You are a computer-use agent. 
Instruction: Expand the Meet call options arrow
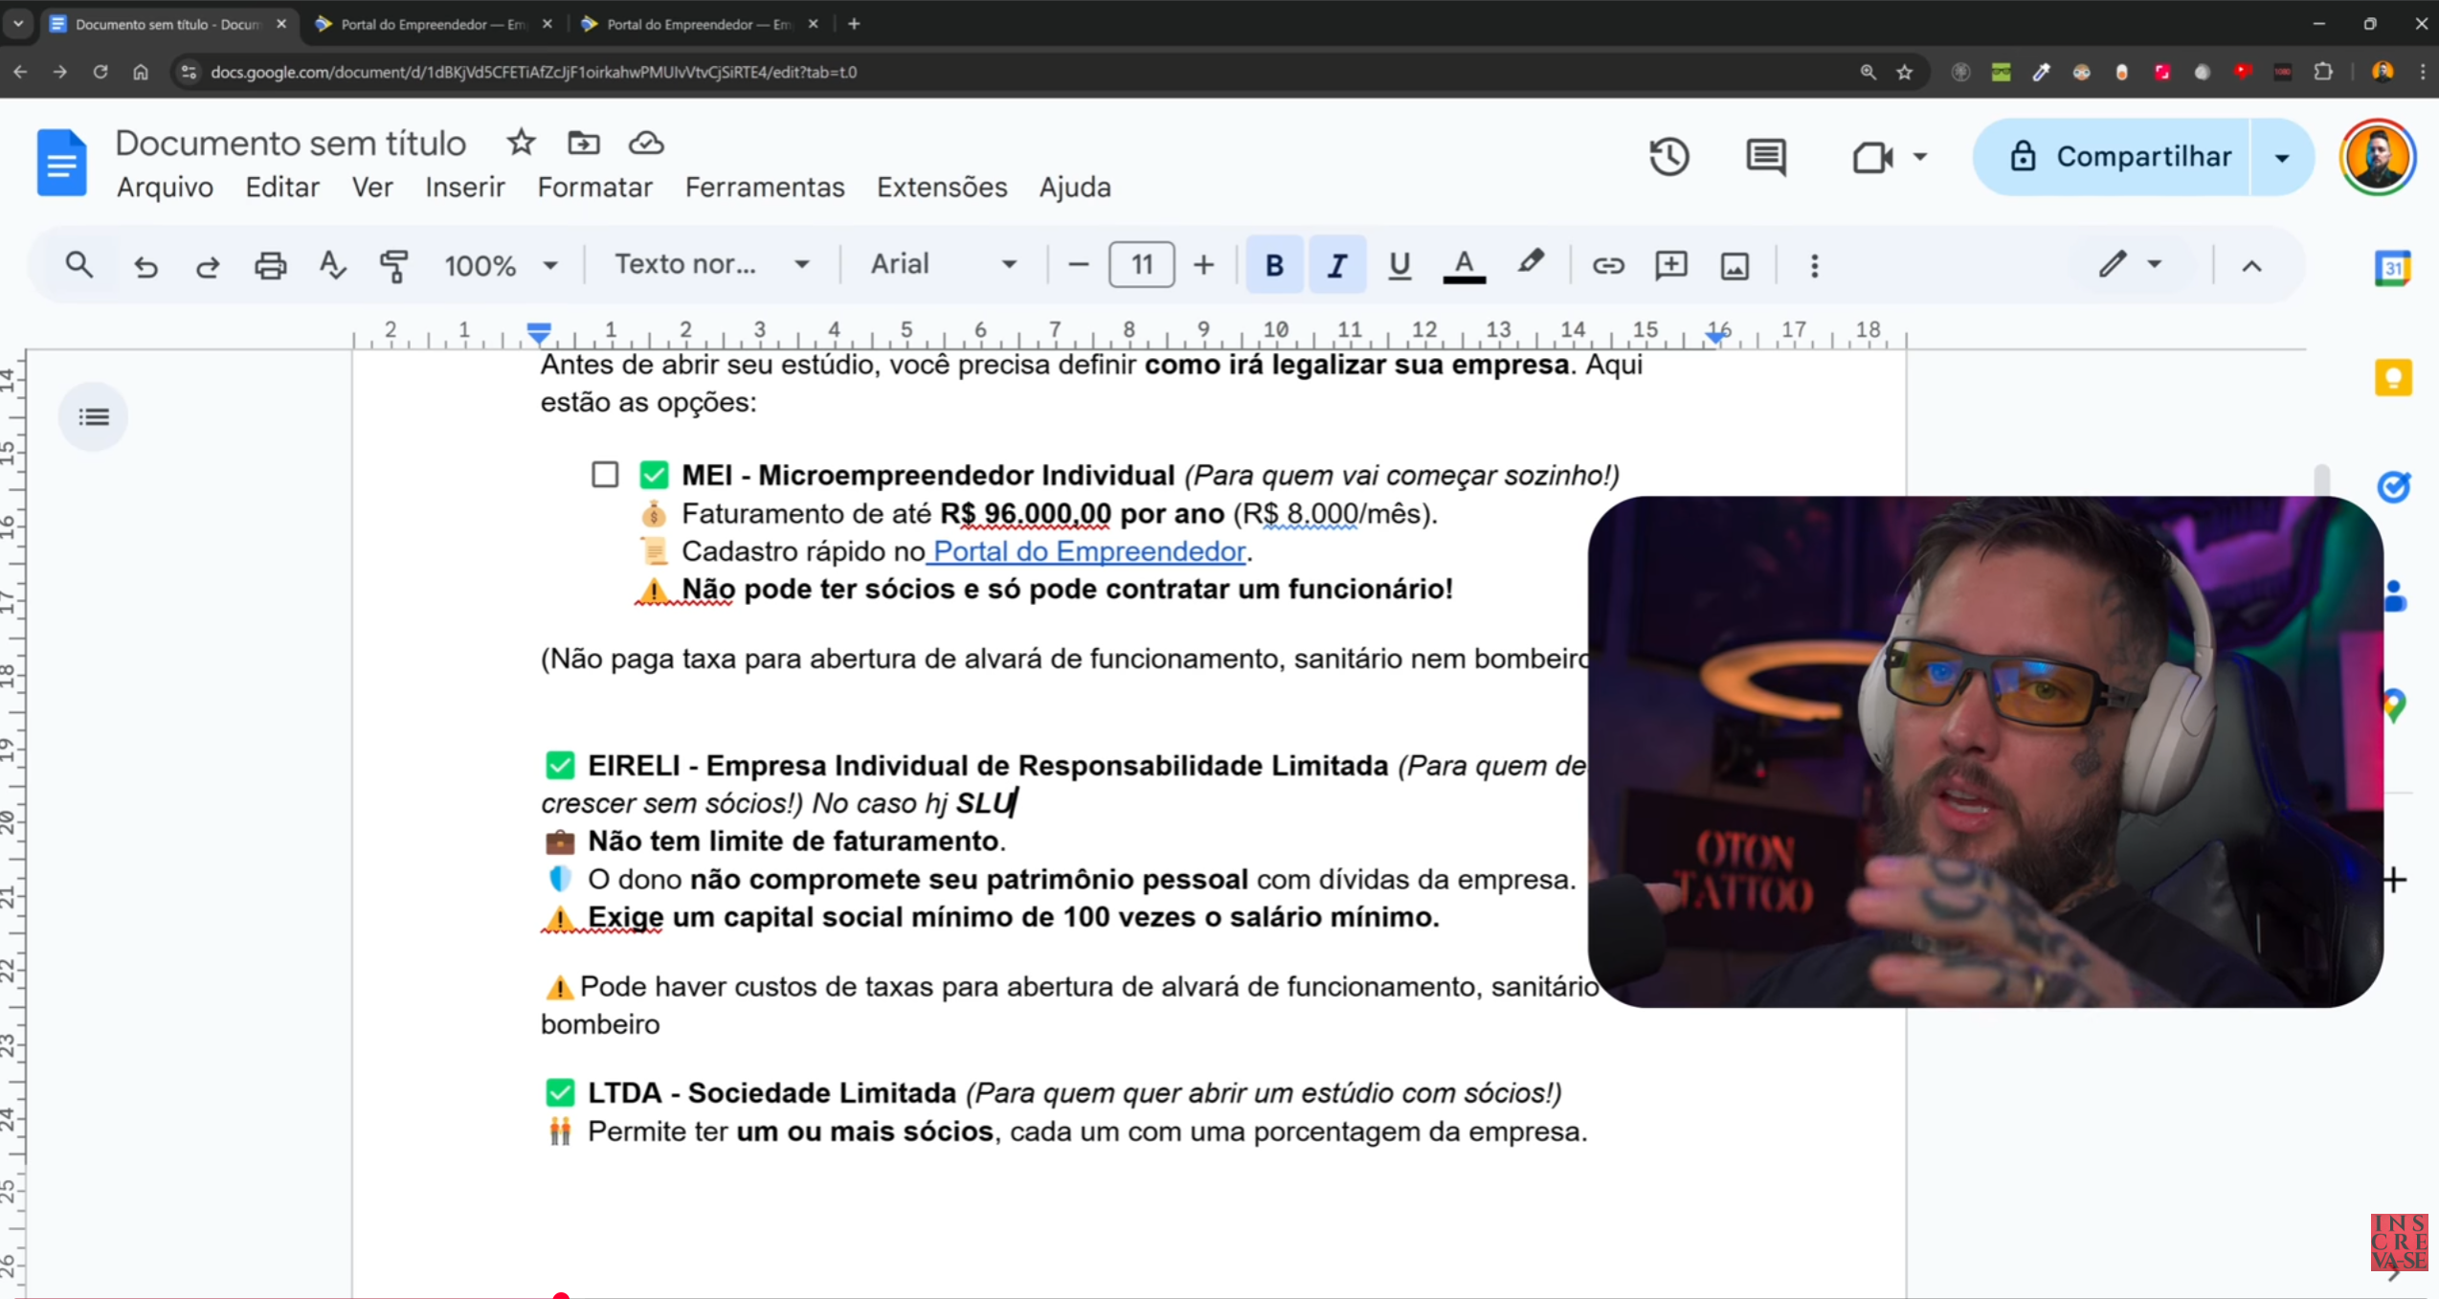click(x=1920, y=157)
